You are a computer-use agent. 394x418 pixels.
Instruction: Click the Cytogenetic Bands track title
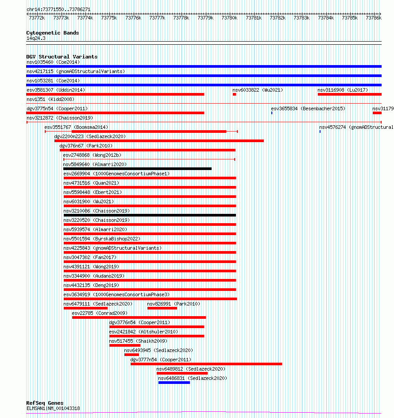(53, 33)
